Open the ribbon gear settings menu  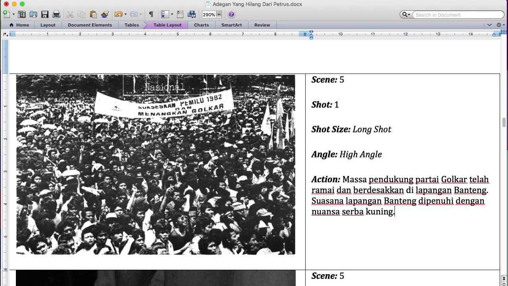tap(499, 25)
